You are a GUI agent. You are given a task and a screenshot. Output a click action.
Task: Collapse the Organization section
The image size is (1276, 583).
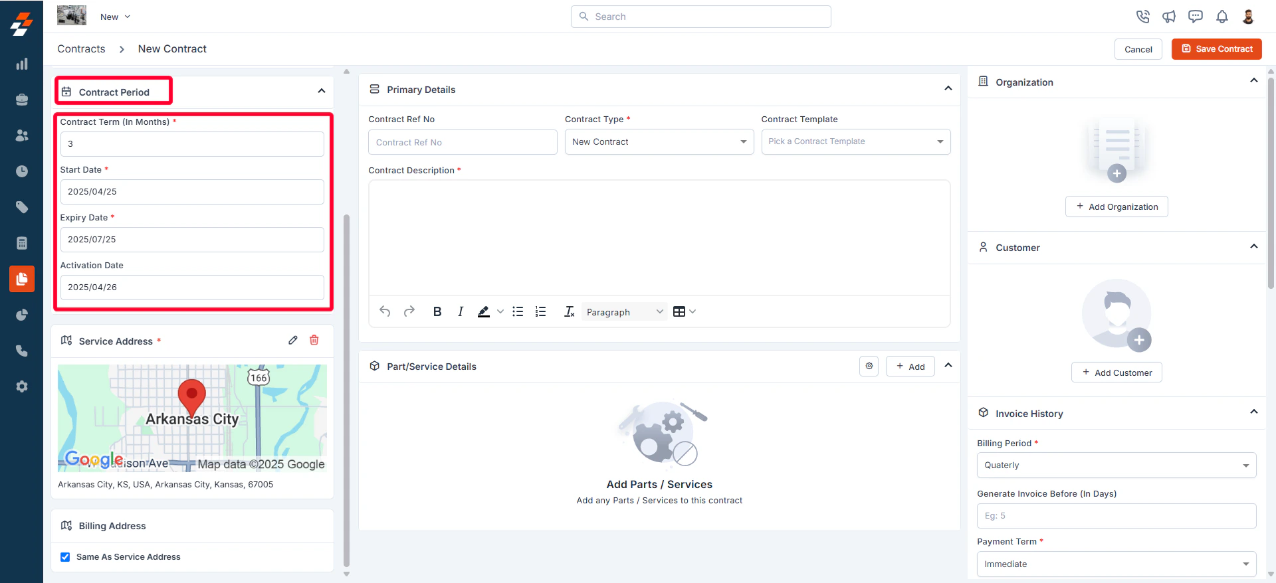pos(1254,80)
